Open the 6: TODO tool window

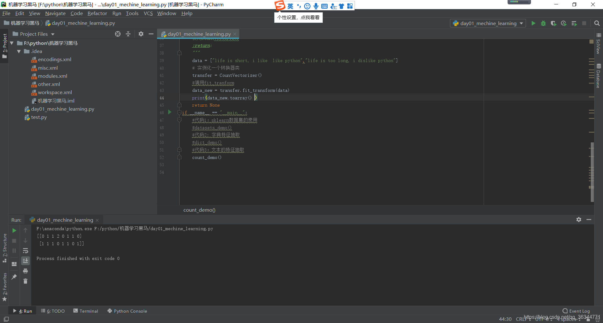(53, 311)
